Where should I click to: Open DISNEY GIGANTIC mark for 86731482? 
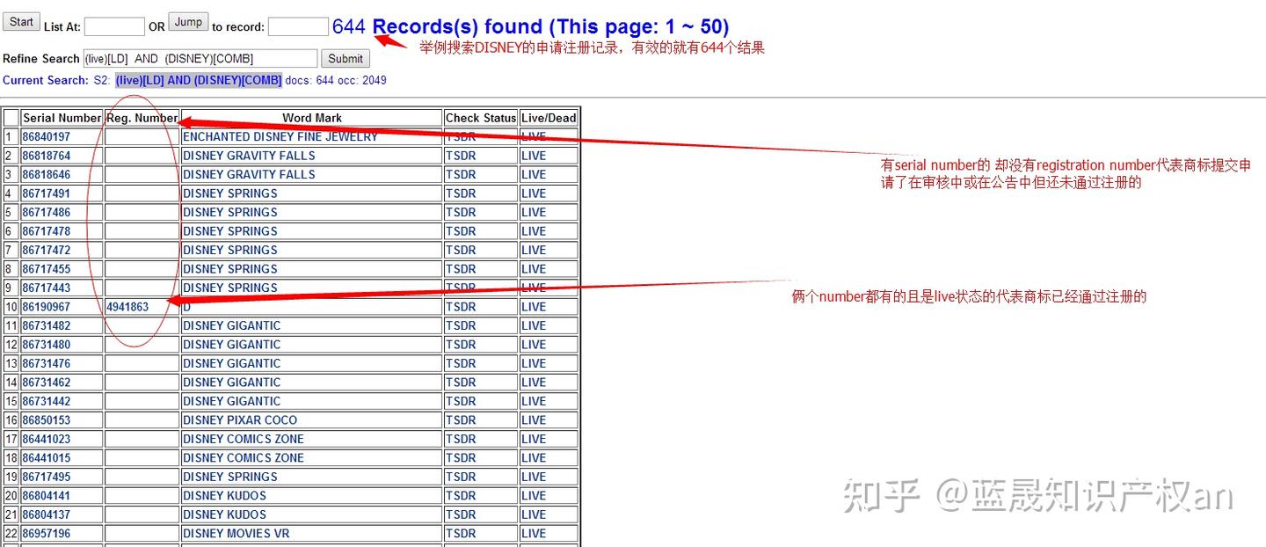pos(232,325)
